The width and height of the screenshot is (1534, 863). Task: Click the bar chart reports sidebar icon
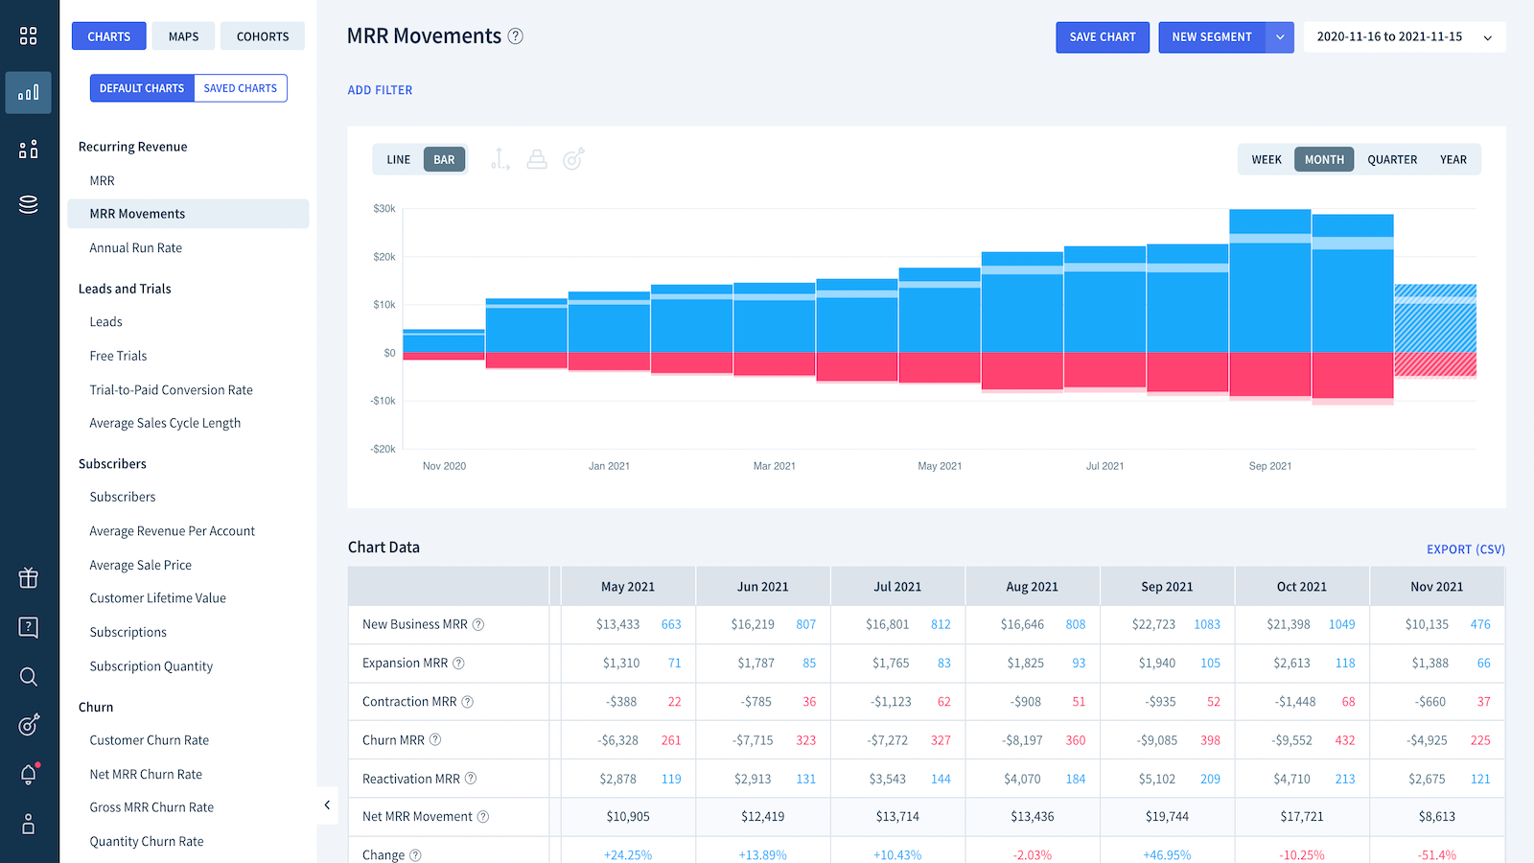(29, 93)
